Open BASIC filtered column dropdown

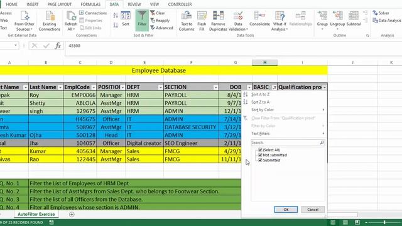click(x=274, y=87)
